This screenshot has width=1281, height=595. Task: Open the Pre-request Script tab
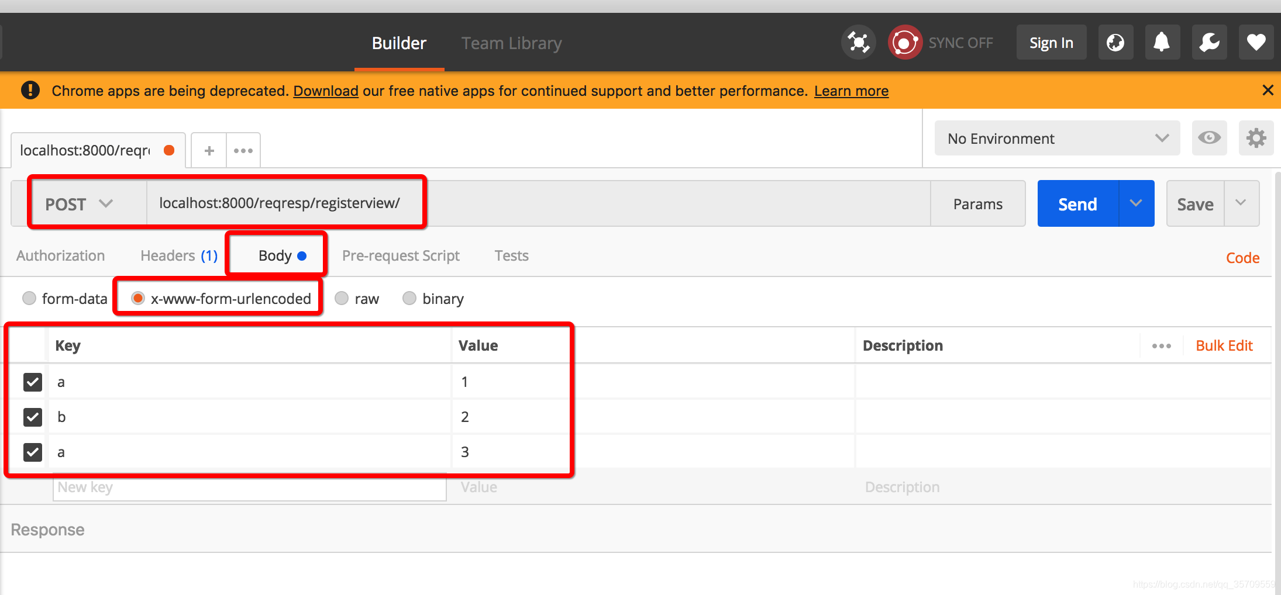(x=401, y=256)
